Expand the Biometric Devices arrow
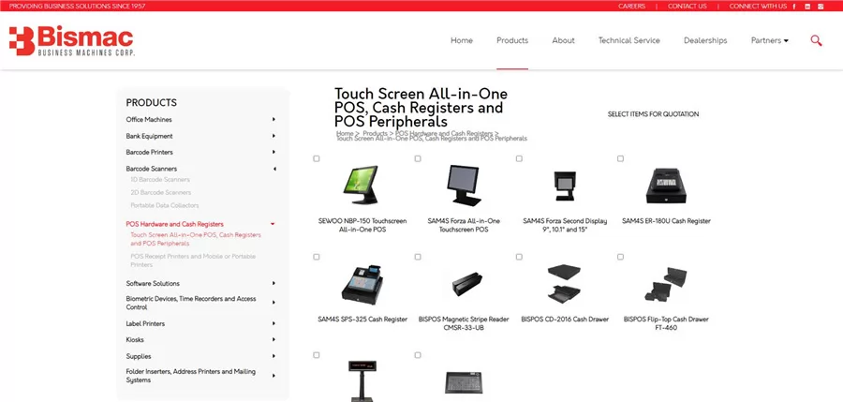843x402 pixels. tap(274, 303)
